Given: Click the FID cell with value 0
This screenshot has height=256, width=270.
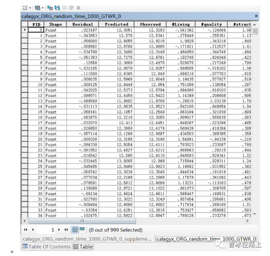Looking at the screenshot, I should tap(36, 30).
